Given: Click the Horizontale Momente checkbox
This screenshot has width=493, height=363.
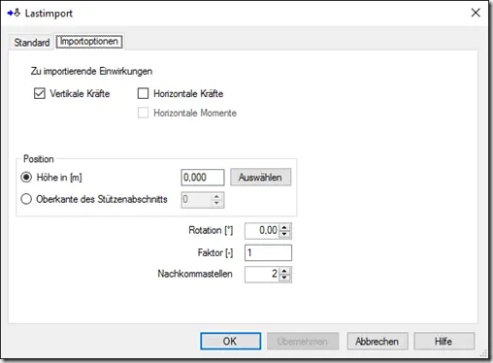Looking at the screenshot, I should [x=143, y=113].
